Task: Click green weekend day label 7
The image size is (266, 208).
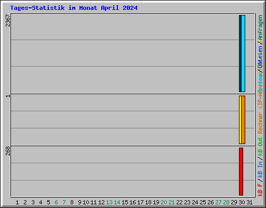Action: point(64,202)
